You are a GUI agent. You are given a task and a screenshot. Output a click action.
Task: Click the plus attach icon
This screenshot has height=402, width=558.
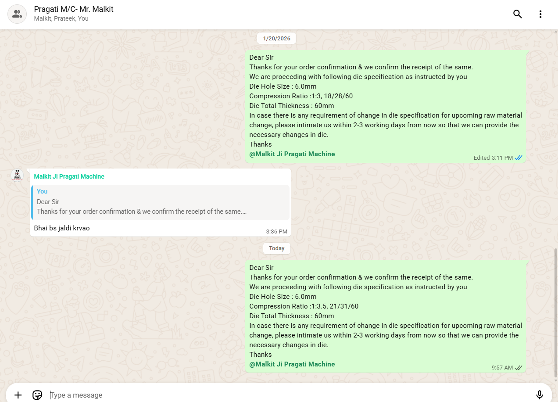18,395
